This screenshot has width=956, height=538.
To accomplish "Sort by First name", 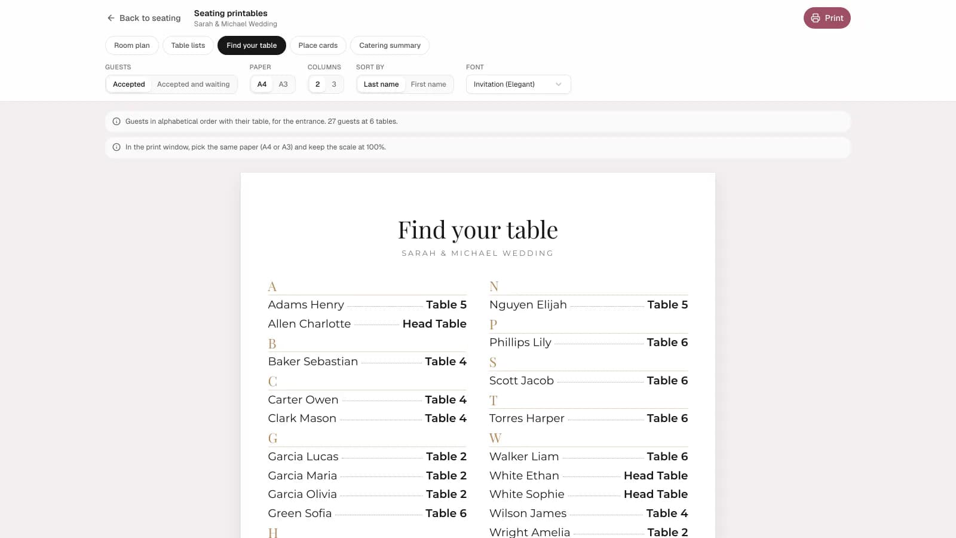I will coord(428,84).
